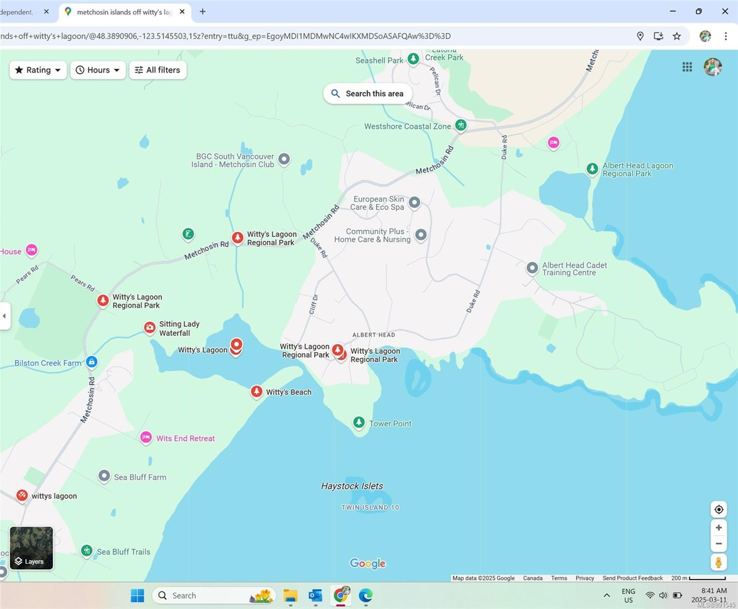Open the Sea Bluff Trails hiking marker
This screenshot has height=609, width=738.
pyautogui.click(x=87, y=551)
